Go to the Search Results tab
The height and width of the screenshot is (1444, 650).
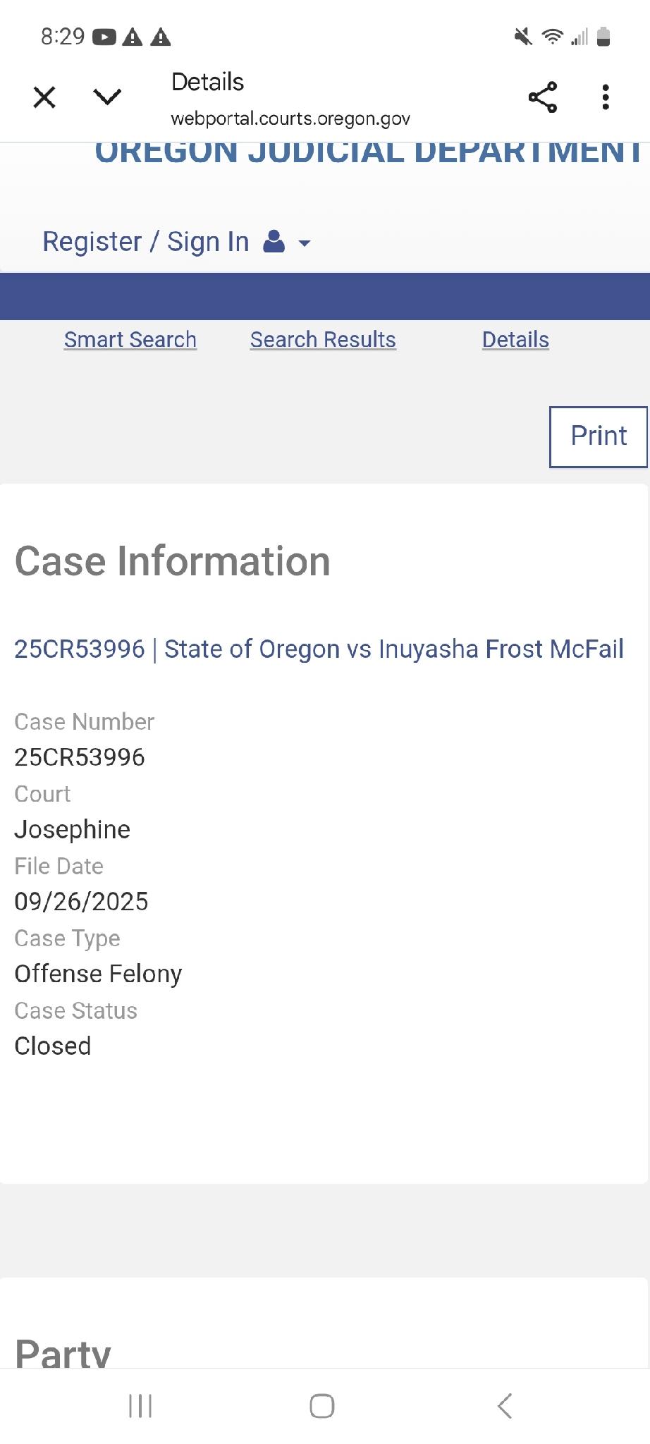[x=323, y=340]
